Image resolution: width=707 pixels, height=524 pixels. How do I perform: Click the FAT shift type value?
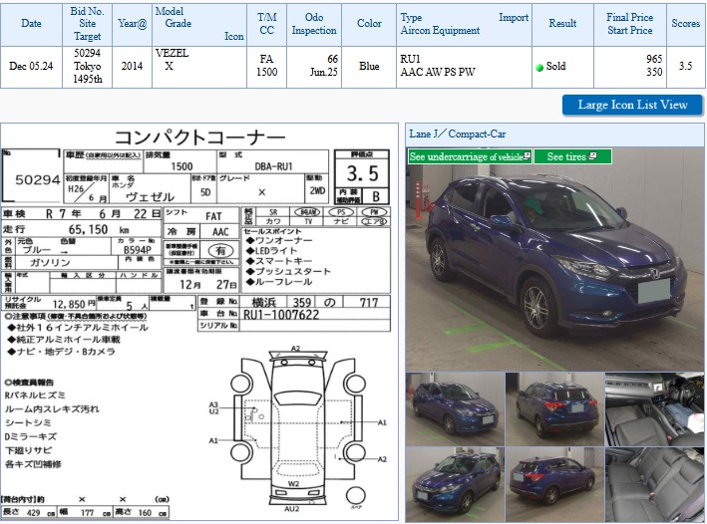[x=213, y=216]
